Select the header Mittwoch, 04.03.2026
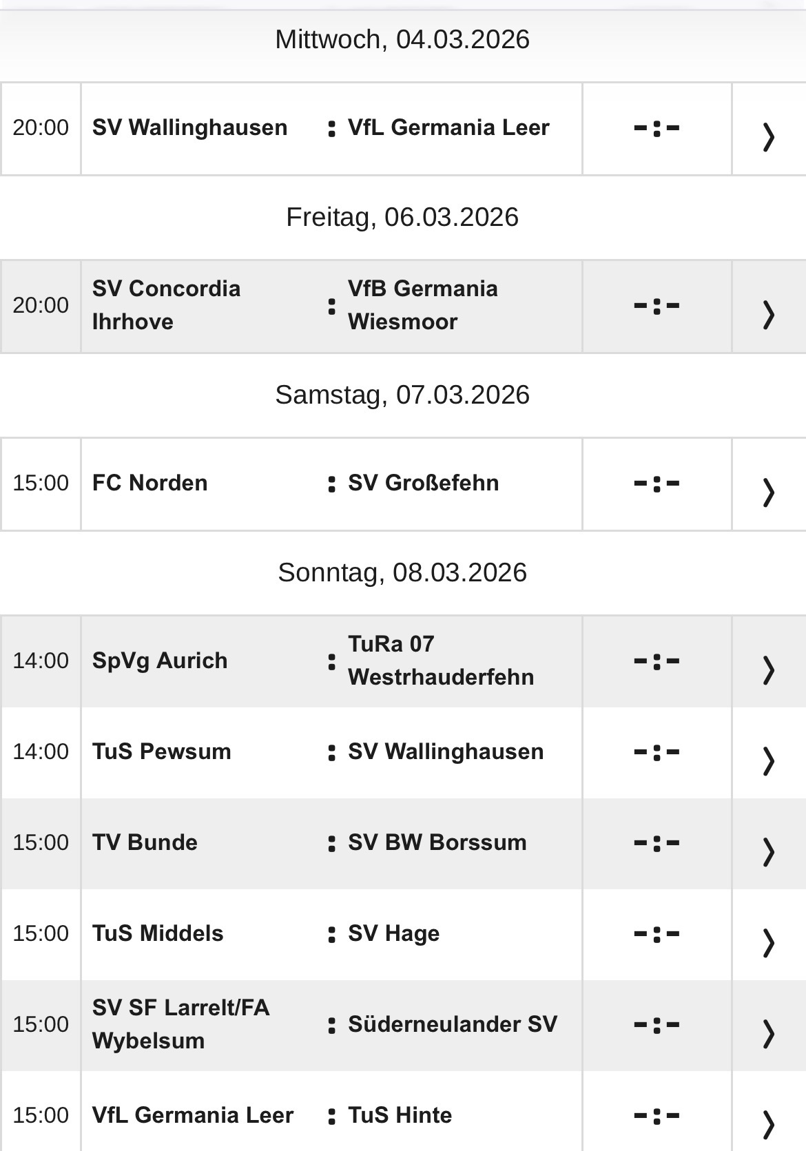This screenshot has height=1151, width=806. (402, 39)
